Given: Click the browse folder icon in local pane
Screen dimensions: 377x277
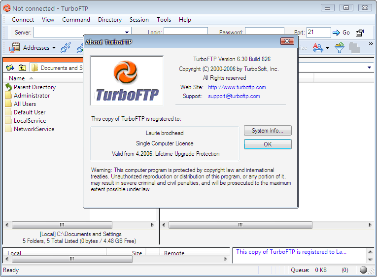Looking at the screenshot, I should pos(10,68).
